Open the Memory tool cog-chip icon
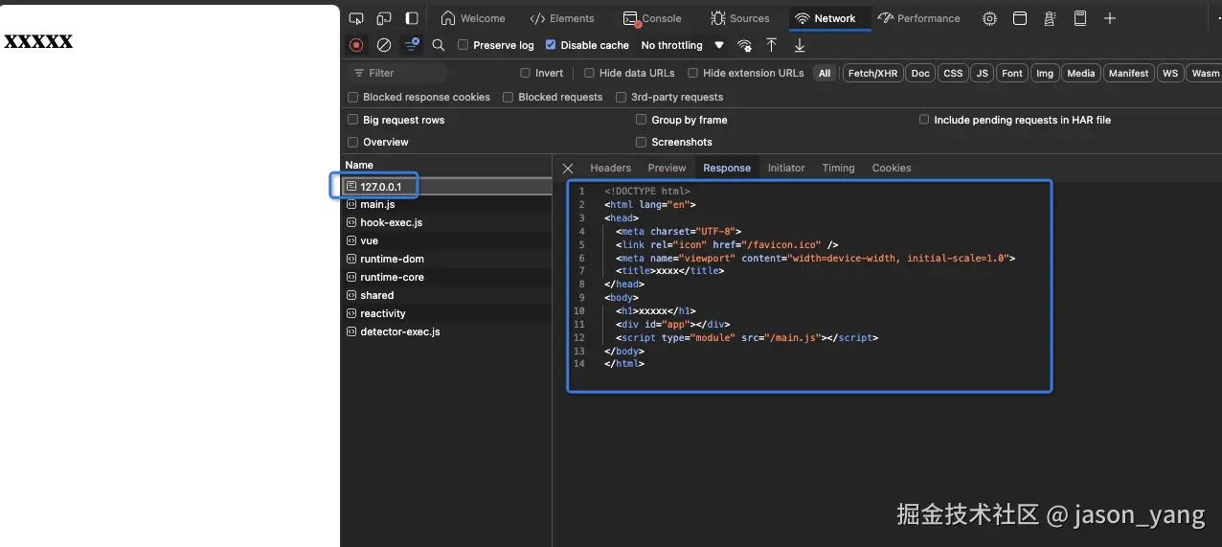The height and width of the screenshot is (547, 1222). [x=989, y=18]
